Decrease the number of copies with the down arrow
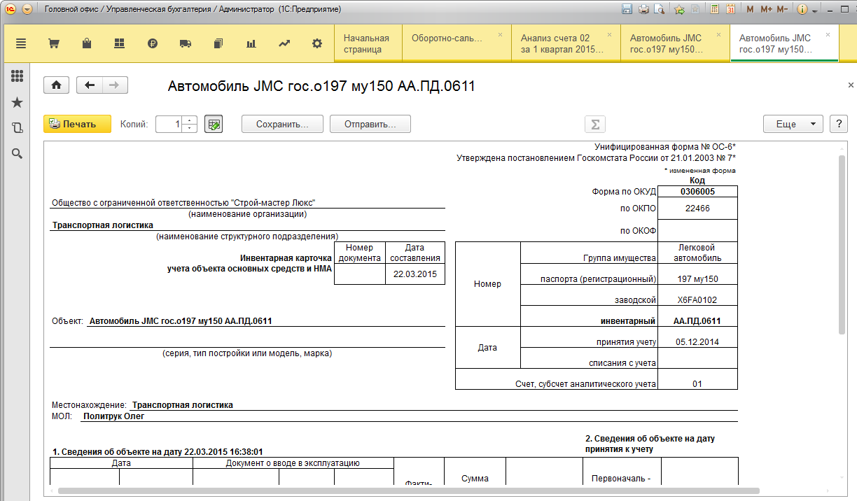Image resolution: width=857 pixels, height=501 pixels. click(190, 128)
